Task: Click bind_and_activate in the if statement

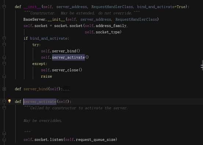Action: click(48, 39)
